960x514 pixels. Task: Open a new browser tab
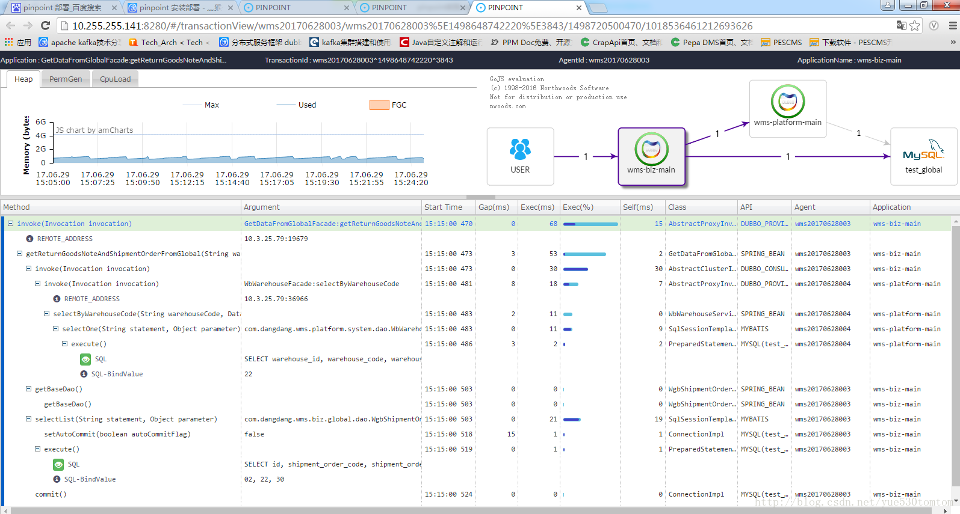598,8
